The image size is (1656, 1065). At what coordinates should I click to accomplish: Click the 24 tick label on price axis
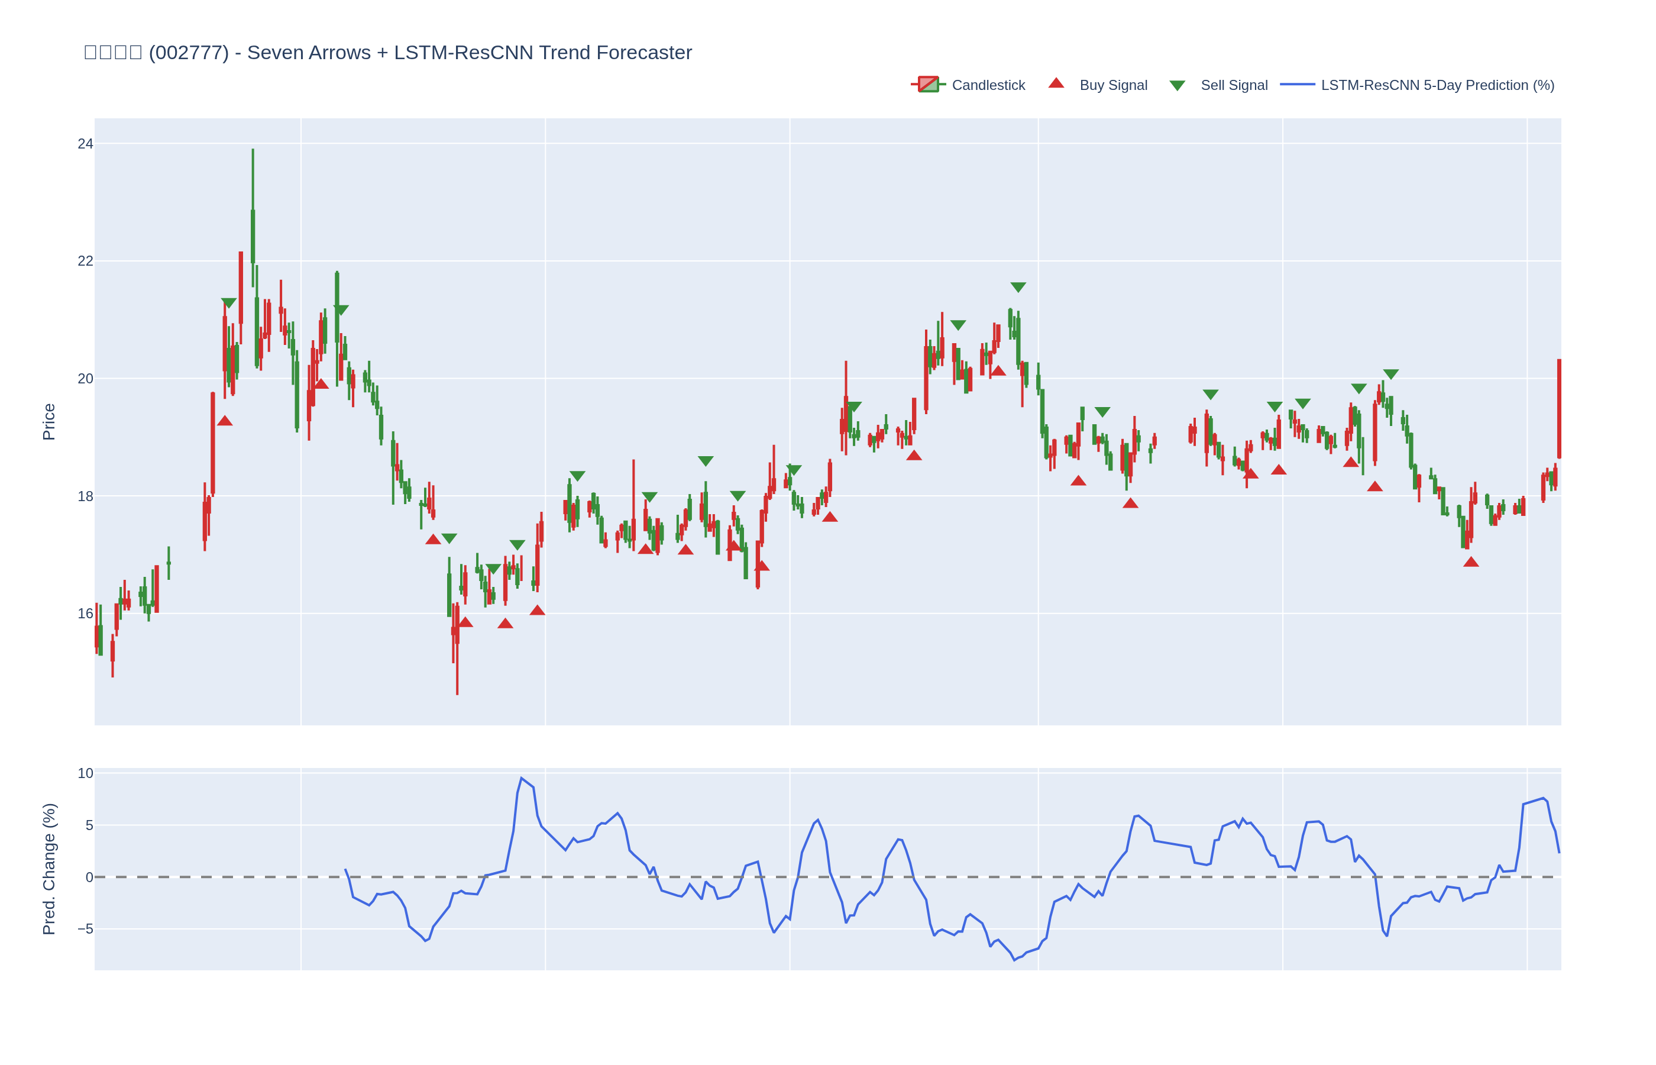(x=85, y=144)
